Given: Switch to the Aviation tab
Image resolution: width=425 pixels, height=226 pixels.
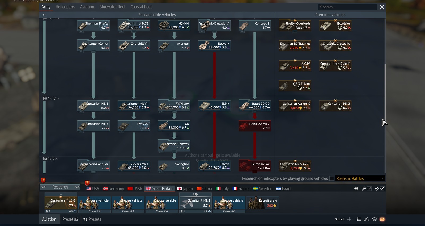Looking at the screenshot, I should pyautogui.click(x=87, y=7).
